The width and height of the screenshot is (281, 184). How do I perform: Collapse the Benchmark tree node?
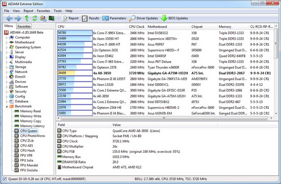[7, 107]
